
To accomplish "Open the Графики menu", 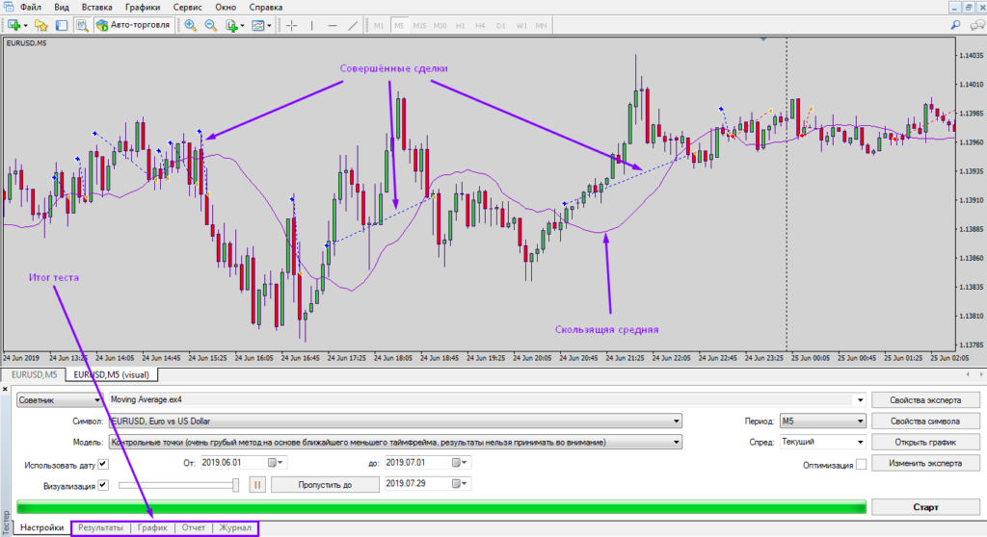I will (x=143, y=8).
